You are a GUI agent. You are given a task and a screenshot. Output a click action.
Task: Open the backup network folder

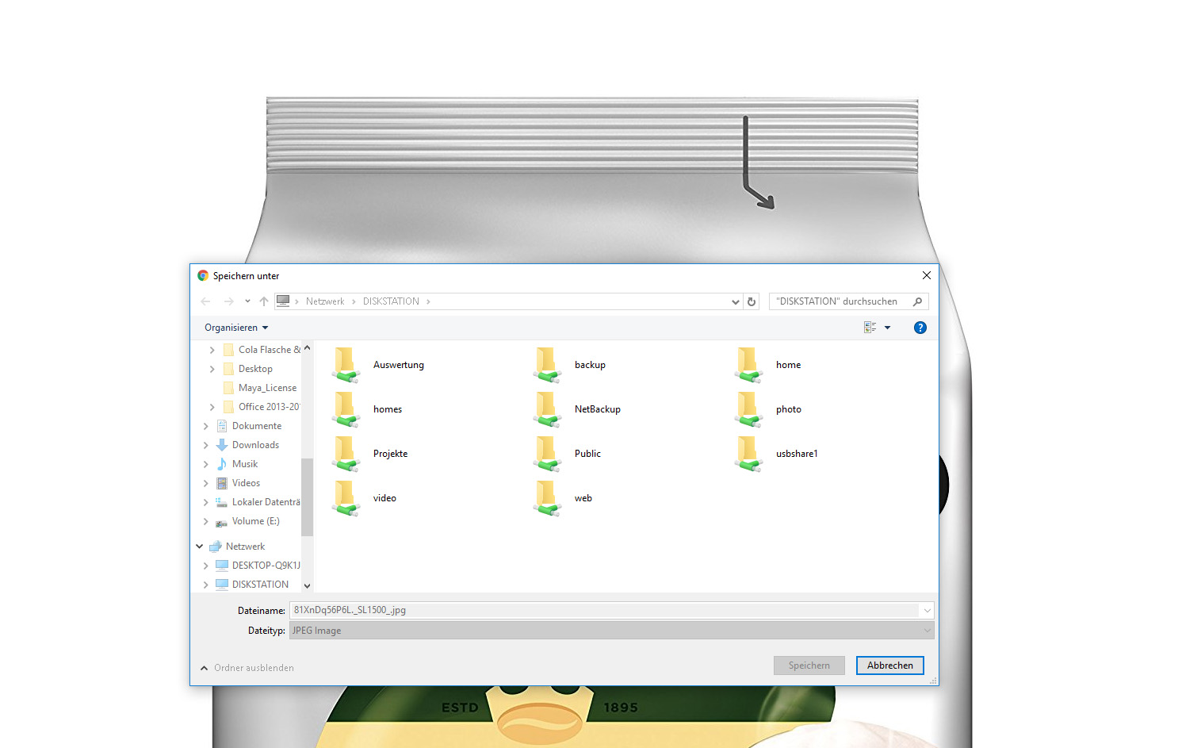pyautogui.click(x=570, y=365)
